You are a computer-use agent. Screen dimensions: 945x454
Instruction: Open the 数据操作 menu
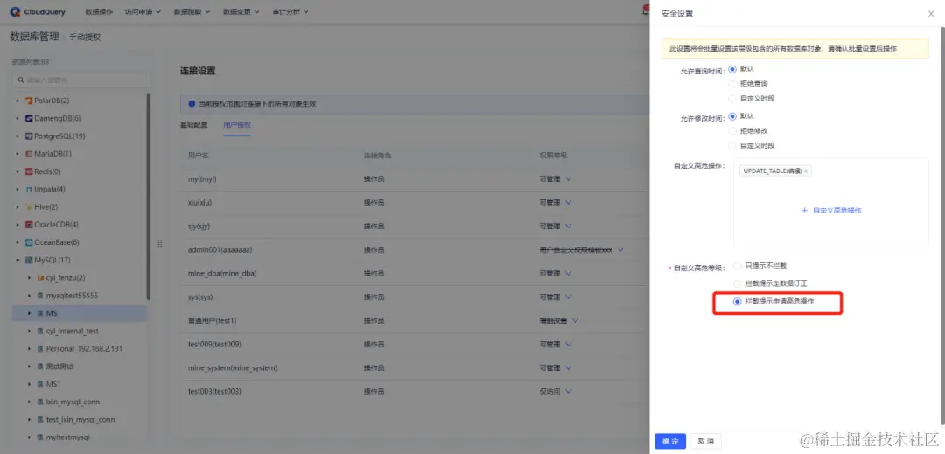coord(99,12)
